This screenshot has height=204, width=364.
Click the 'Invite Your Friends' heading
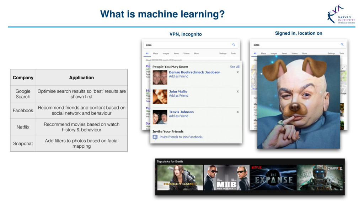pyautogui.click(x=168, y=131)
